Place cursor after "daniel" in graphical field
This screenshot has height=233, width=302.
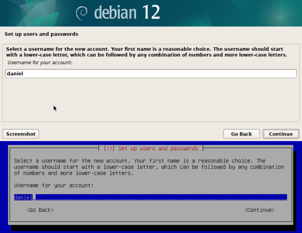pos(24,74)
